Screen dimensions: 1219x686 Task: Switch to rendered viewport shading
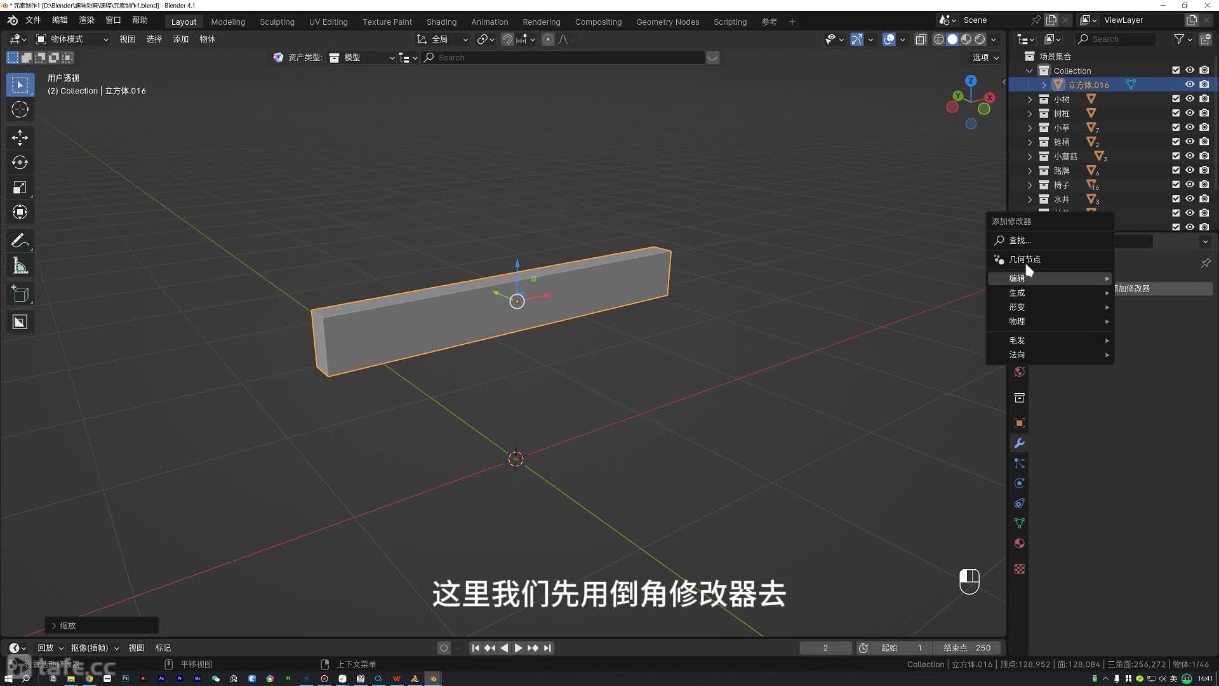(980, 39)
